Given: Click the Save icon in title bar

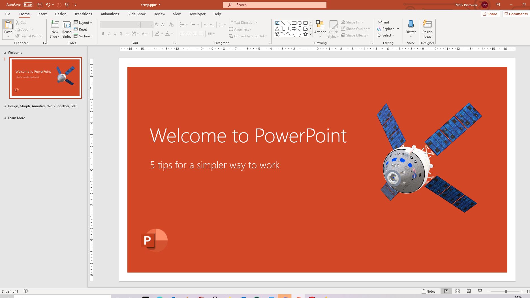Looking at the screenshot, I should pyautogui.click(x=40, y=5).
